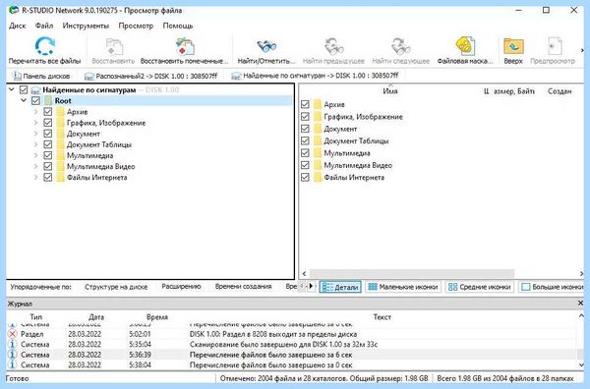Uncheck Мультимедиа Видео in right list
Image resolution: width=590 pixels, height=389 pixels.
[x=305, y=165]
